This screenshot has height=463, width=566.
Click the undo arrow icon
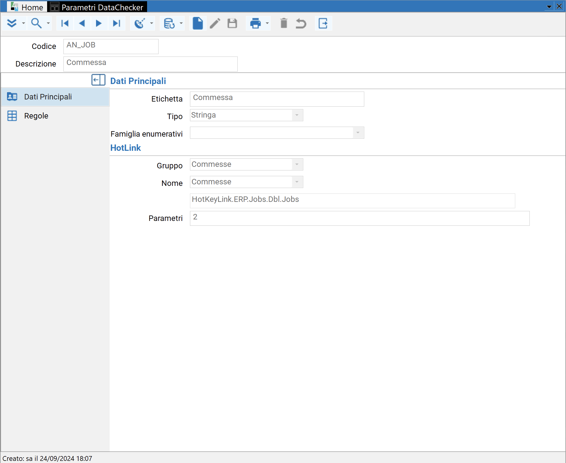(301, 23)
